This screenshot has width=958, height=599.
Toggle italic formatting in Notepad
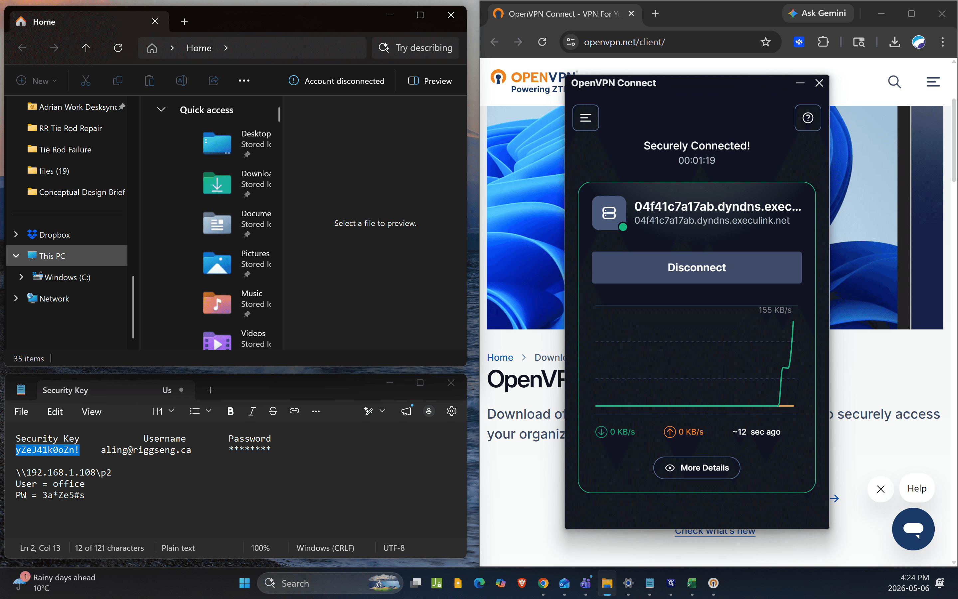point(251,412)
